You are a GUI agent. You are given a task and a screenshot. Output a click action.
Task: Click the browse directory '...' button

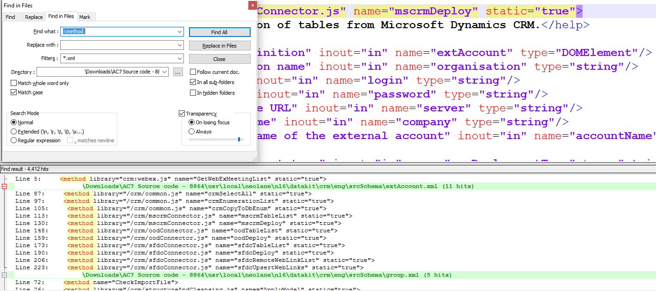click(x=178, y=72)
